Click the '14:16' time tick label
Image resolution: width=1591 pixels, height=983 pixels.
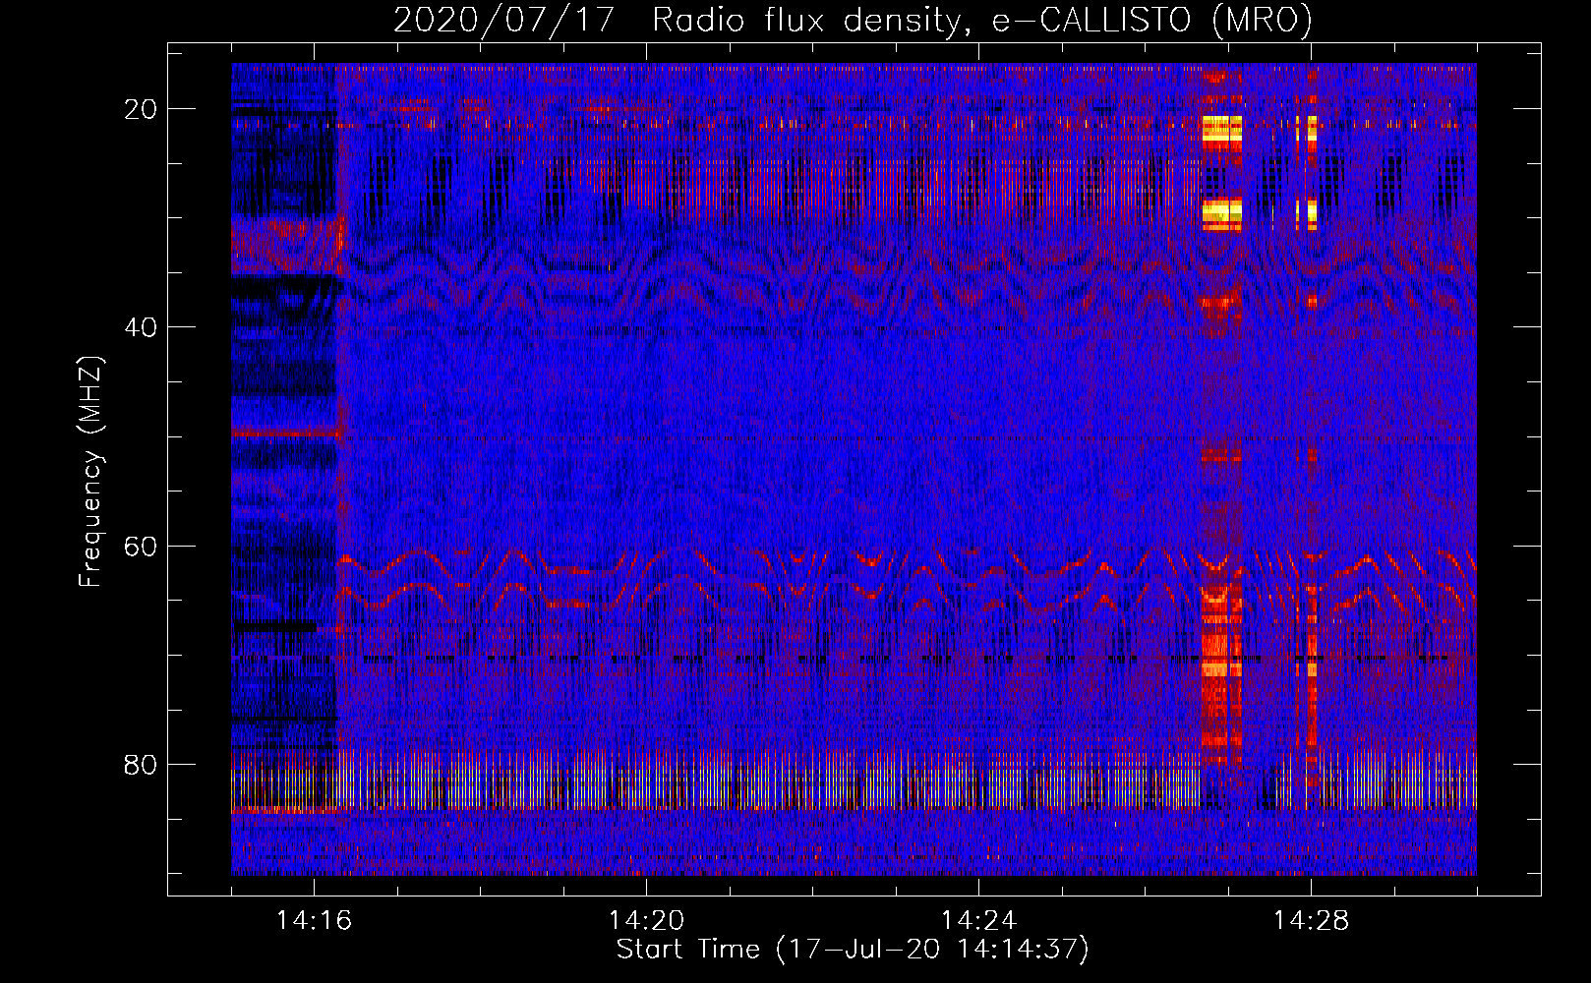pyautogui.click(x=314, y=920)
